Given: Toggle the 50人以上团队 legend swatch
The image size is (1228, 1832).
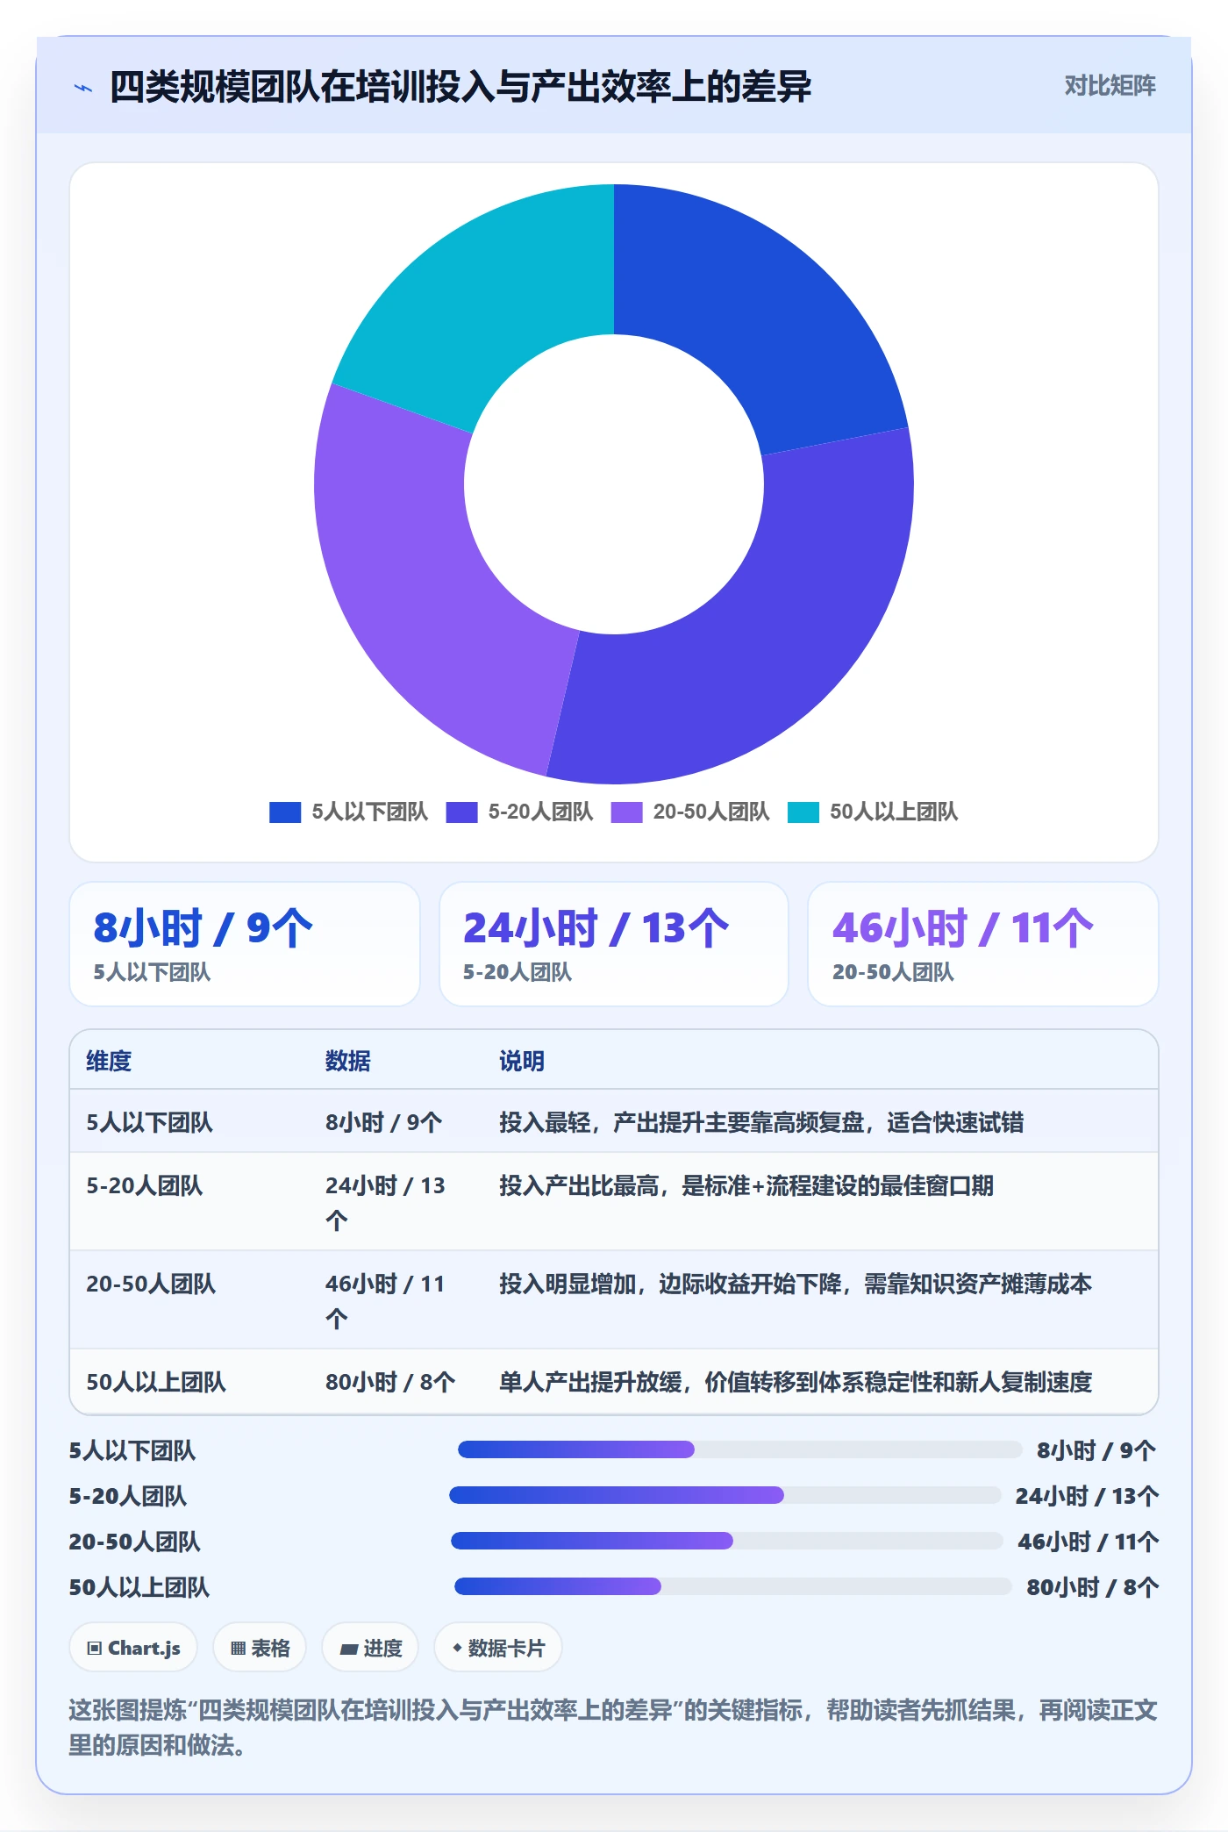Looking at the screenshot, I should coord(803,812).
